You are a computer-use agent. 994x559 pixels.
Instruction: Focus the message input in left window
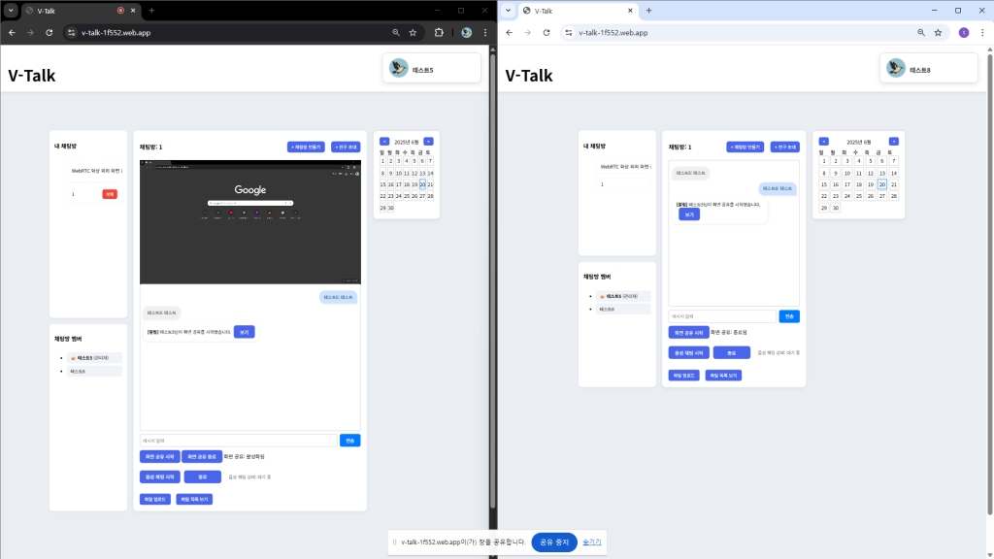coord(239,441)
